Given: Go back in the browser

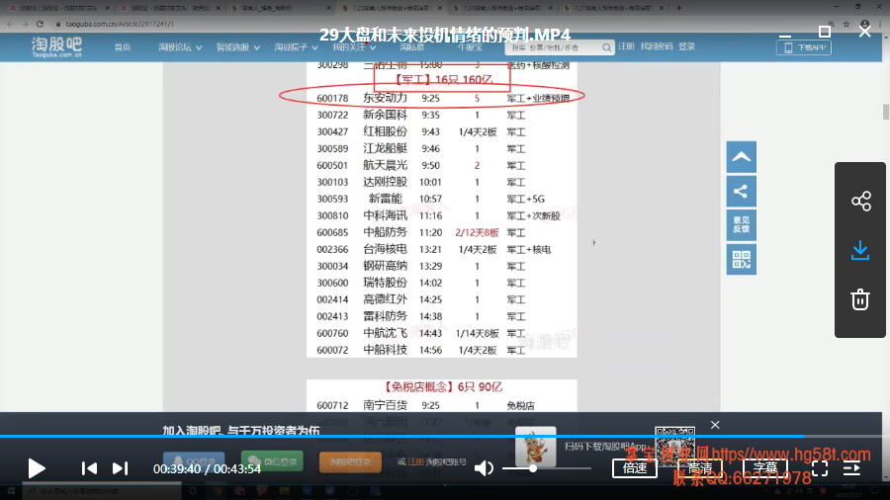Looking at the screenshot, I should point(10,24).
